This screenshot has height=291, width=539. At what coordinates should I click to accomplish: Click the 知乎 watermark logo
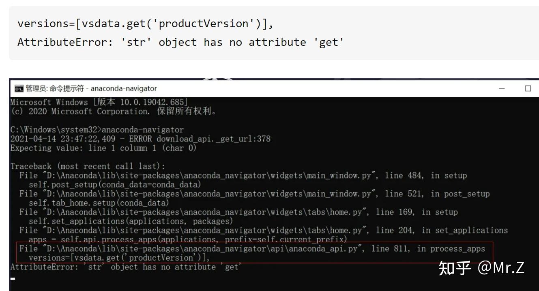455,268
